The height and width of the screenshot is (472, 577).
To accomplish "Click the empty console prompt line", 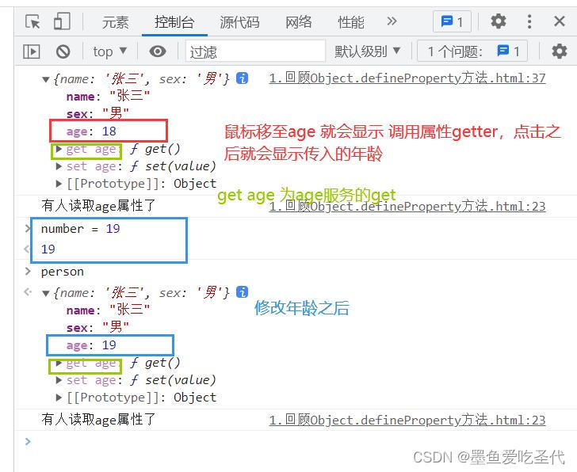I will pos(302,441).
